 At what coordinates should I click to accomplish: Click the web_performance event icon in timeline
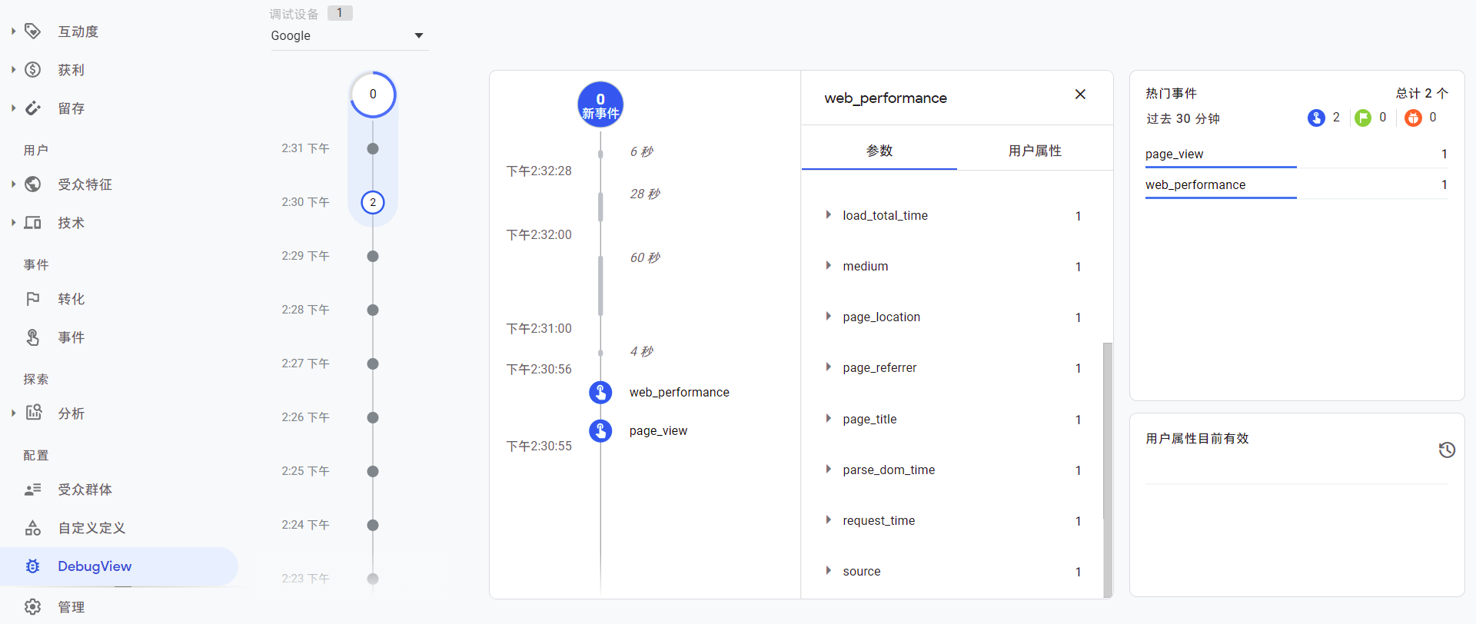click(600, 392)
